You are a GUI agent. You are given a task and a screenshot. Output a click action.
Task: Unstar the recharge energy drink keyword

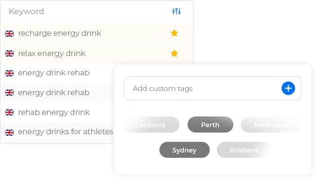click(174, 33)
